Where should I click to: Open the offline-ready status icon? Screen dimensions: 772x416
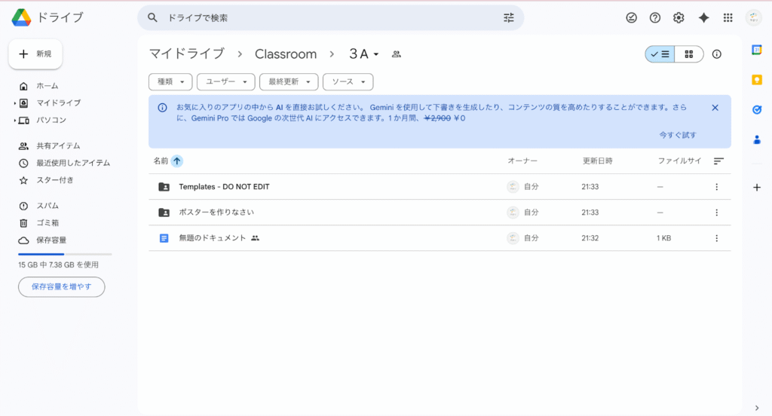click(632, 18)
